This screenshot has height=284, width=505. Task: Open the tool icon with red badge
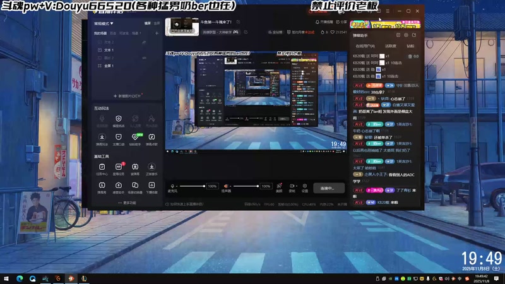[119, 167]
